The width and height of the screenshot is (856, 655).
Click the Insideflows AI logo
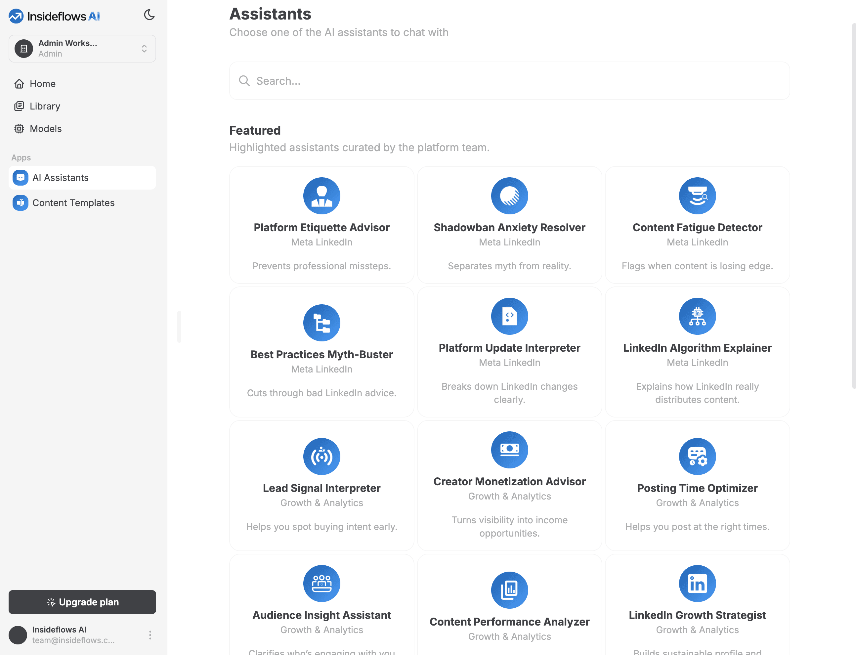click(54, 16)
